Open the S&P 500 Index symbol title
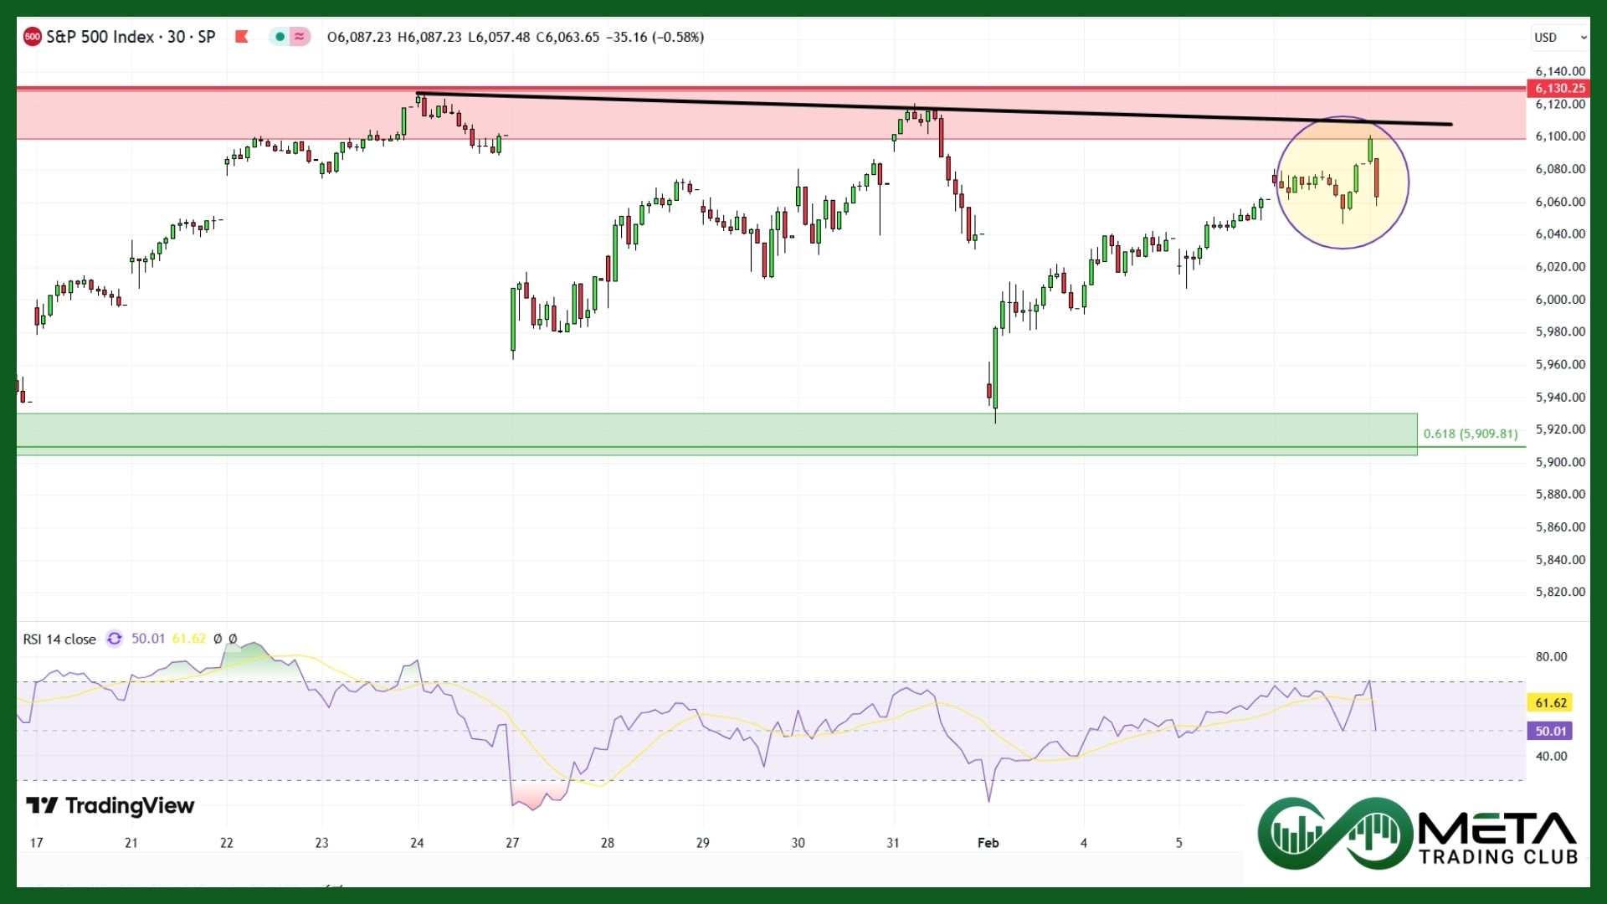This screenshot has width=1607, height=904. pyautogui.click(x=131, y=37)
